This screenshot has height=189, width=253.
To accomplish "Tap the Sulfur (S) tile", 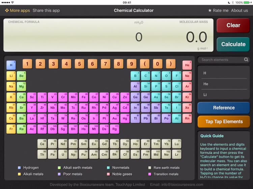I will coord(166,86).
